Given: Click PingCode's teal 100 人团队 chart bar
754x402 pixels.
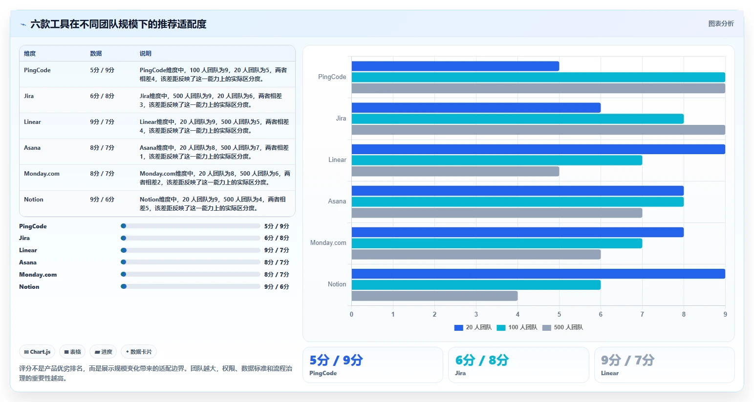Looking at the screenshot, I should (x=539, y=77).
